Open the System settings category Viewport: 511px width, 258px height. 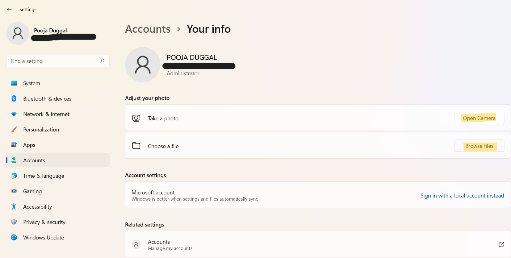pos(31,83)
